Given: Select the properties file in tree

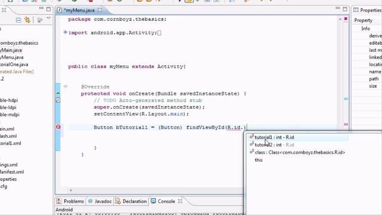Looking at the screenshot, I should click(8, 179).
